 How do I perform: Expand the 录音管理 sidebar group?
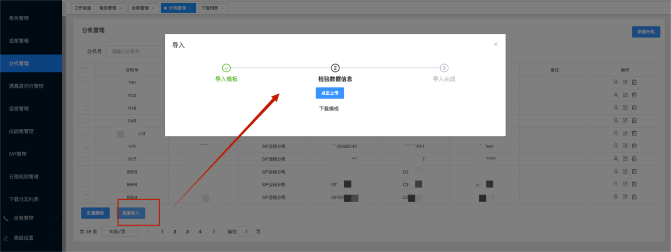(31, 218)
